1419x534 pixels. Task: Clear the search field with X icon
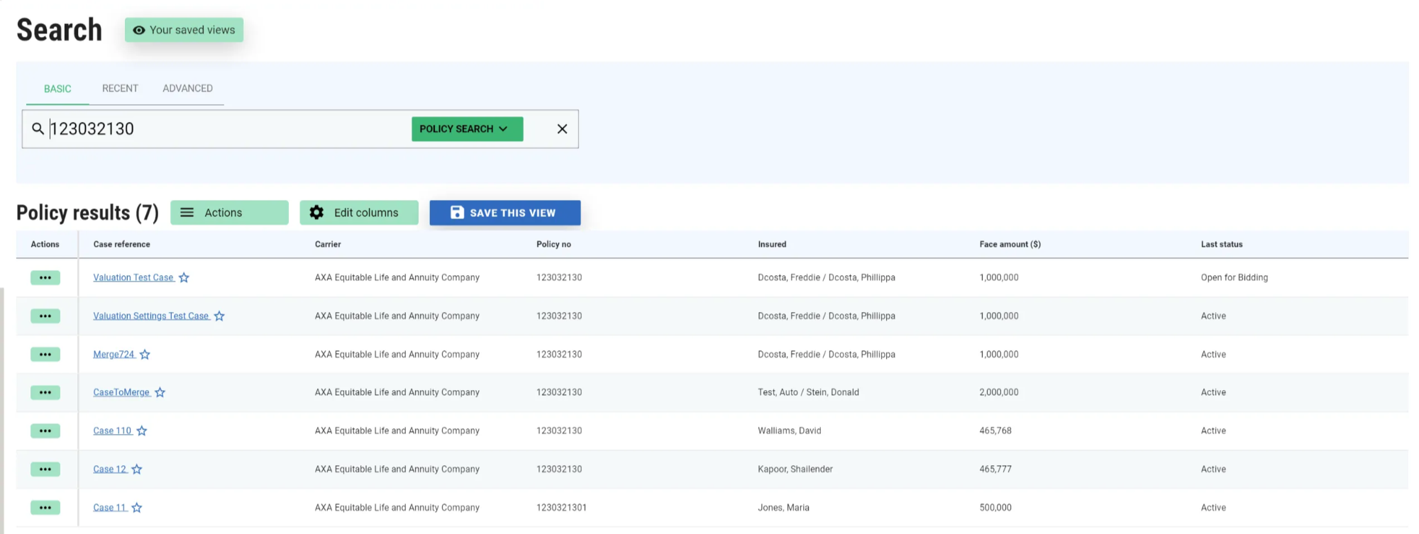562,128
